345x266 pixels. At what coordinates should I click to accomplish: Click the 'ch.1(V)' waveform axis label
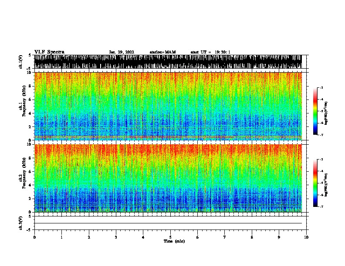21,62
